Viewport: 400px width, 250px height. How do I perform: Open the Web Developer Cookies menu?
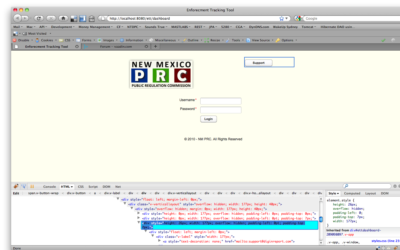(47, 40)
